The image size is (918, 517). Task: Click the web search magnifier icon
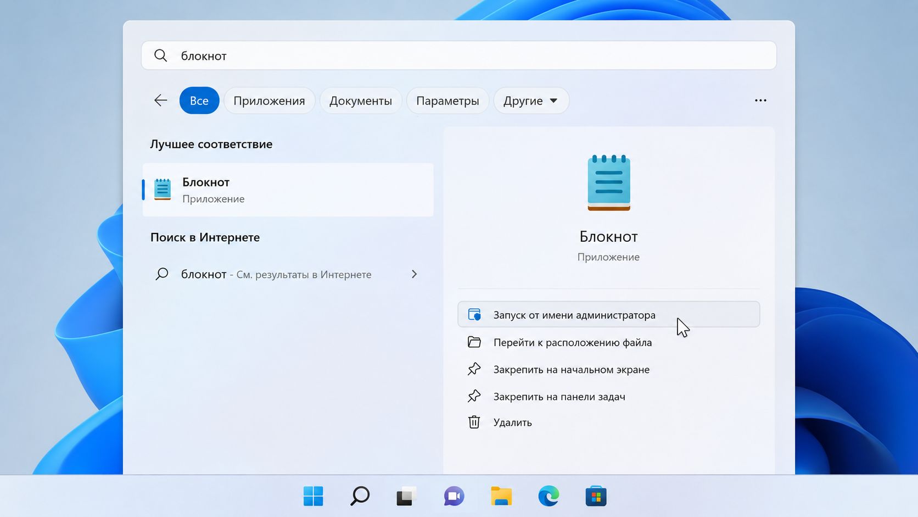click(x=161, y=274)
